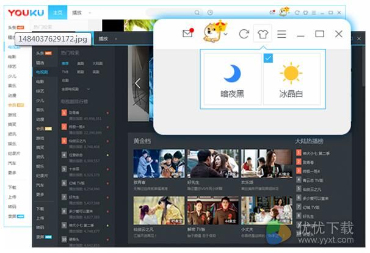Open the 仙剑云之凡 thumbnail under 黄金档
This screenshot has width=370, height=253.
pos(159,210)
